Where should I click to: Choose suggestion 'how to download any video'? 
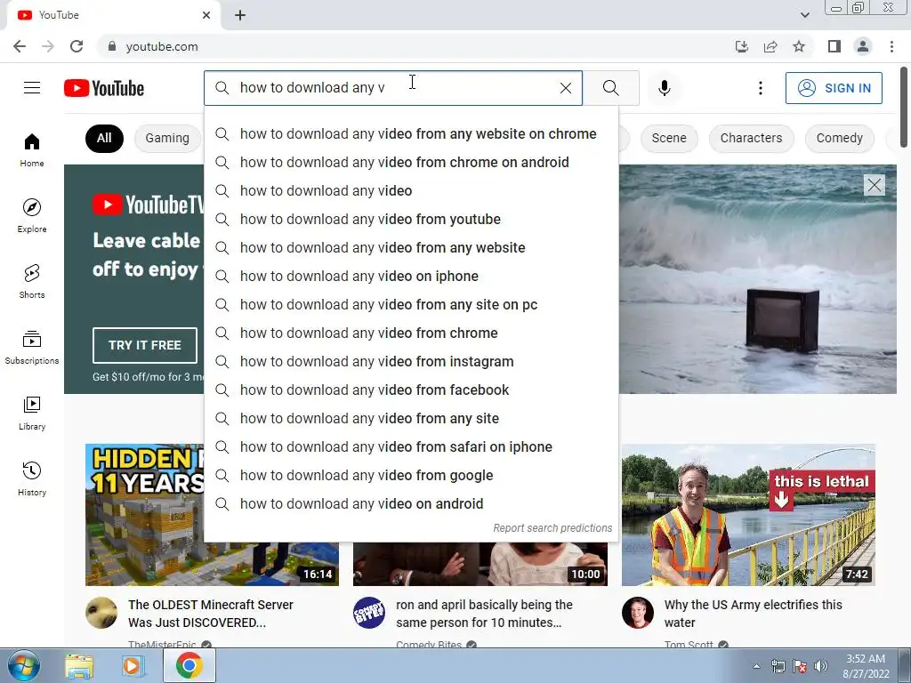411,190
